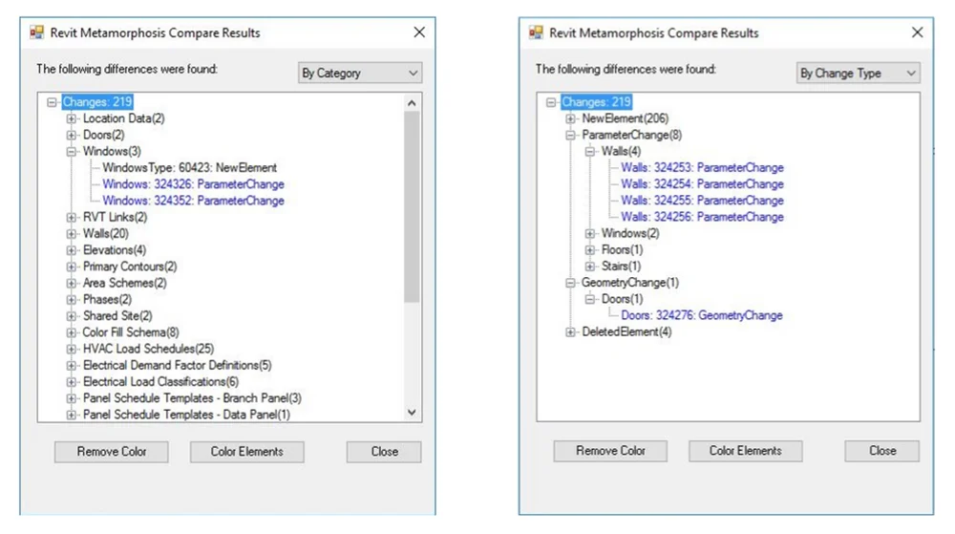The height and width of the screenshot is (534, 955).
Task: Collapse the Windows(3) node in left window
Action: point(72,152)
